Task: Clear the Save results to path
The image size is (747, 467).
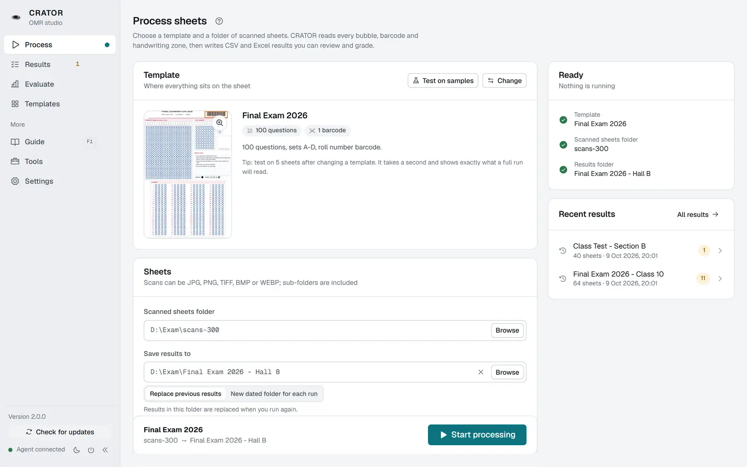Action: (481, 372)
